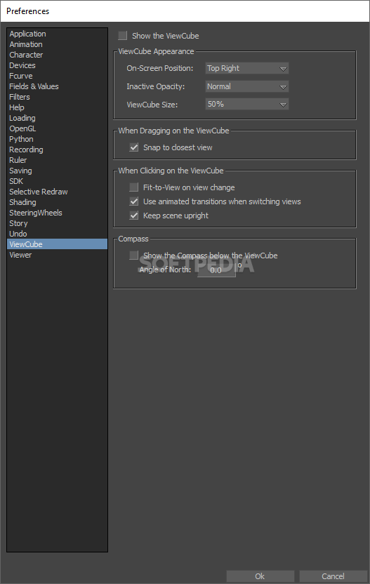This screenshot has height=584, width=370.
Task: Click the Angle of North input field
Action: [216, 270]
